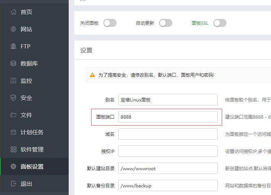Toggle the 关闭面板 switch

[x=110, y=23]
